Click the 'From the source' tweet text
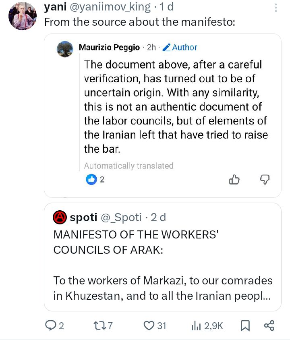The width and height of the screenshot is (290, 340). point(139,22)
